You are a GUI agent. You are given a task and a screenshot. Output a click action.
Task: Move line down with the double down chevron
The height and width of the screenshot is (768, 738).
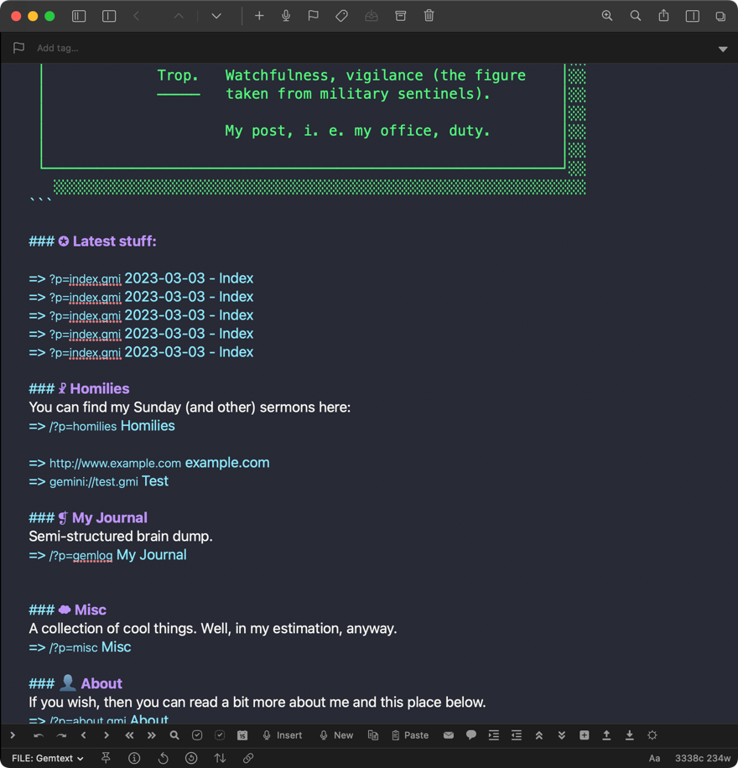(x=562, y=735)
